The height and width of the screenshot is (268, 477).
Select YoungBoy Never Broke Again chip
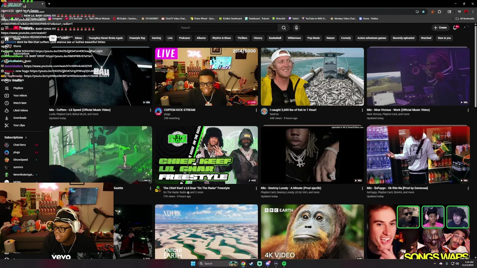[x=105, y=38]
